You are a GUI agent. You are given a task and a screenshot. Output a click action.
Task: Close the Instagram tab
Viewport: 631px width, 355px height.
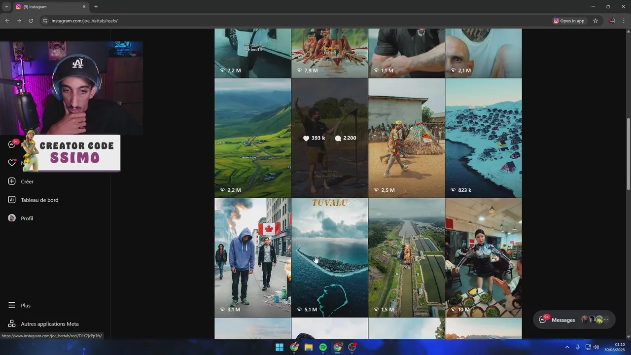(x=84, y=7)
